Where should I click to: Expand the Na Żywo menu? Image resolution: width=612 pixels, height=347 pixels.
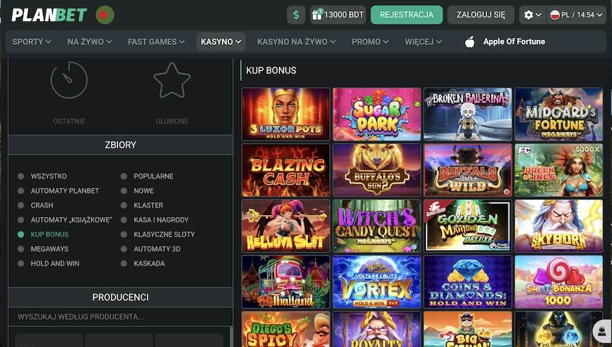[x=90, y=42]
